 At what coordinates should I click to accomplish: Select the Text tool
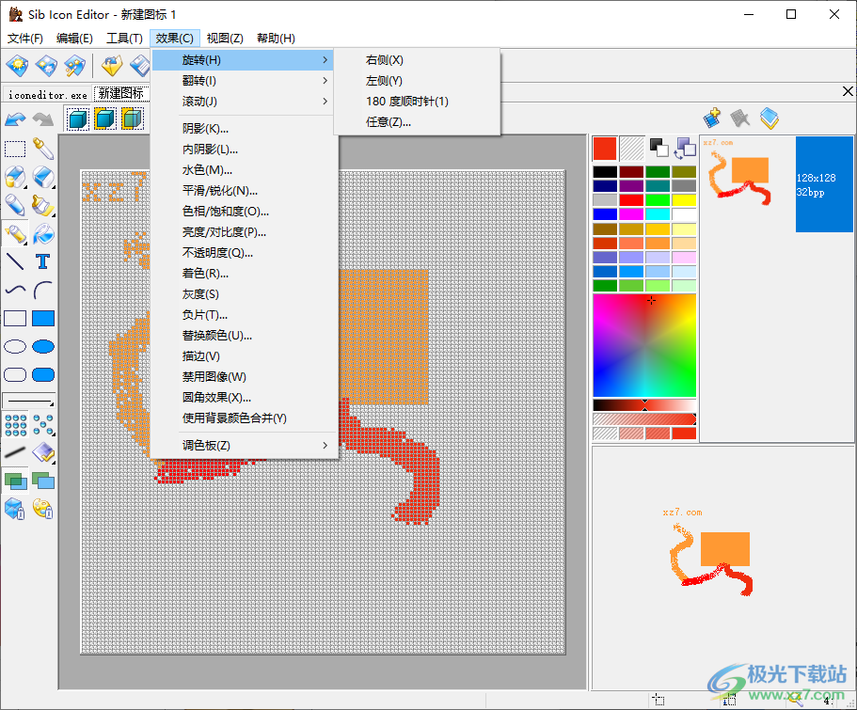(43, 261)
